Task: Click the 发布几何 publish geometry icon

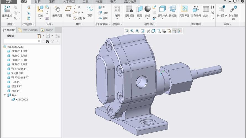Action: pyautogui.click(x=196, y=9)
